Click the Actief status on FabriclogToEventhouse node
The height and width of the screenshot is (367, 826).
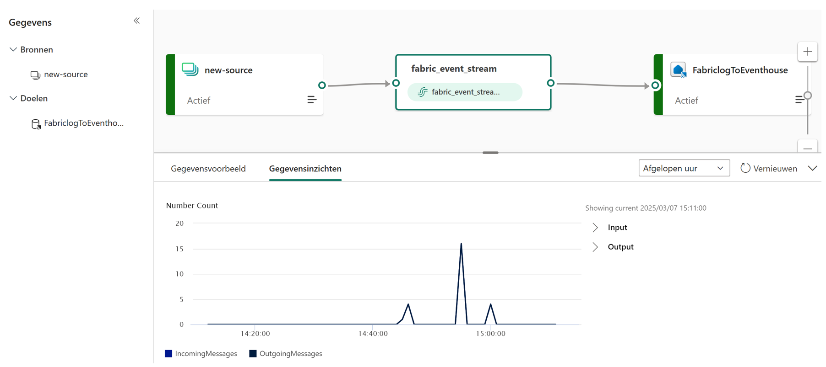click(686, 101)
